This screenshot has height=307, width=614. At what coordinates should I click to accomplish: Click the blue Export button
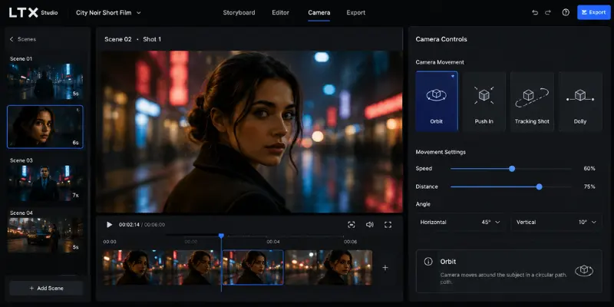593,12
